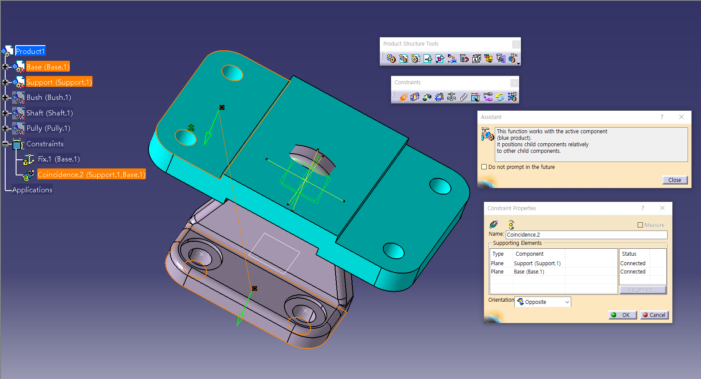Click coincidence icon in Constraint Properties
This screenshot has height=379, width=701.
(494, 224)
